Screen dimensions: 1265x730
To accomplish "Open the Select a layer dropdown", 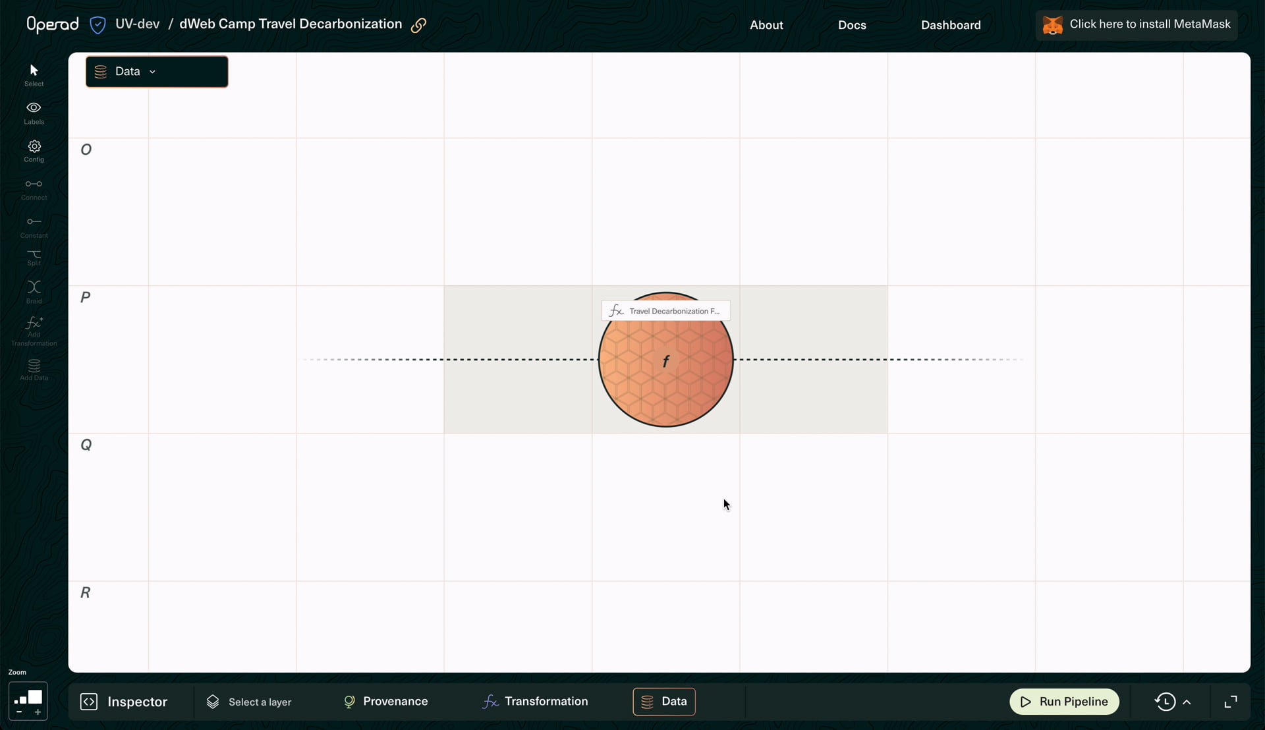I will (x=249, y=702).
